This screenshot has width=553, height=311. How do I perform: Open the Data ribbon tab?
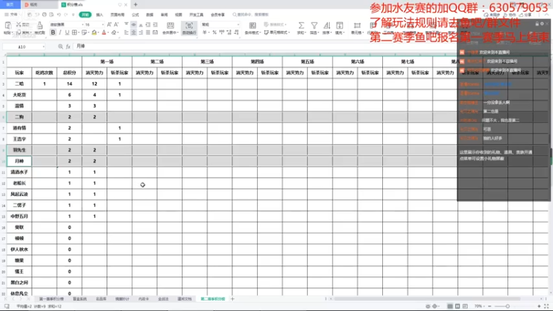pos(150,15)
